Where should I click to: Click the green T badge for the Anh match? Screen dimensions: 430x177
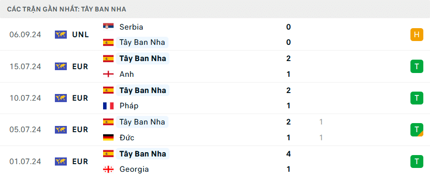(417, 66)
